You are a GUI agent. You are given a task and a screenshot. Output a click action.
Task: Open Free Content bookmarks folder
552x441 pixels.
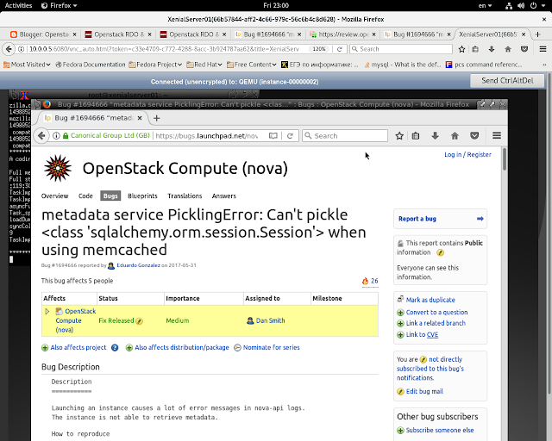click(x=251, y=65)
